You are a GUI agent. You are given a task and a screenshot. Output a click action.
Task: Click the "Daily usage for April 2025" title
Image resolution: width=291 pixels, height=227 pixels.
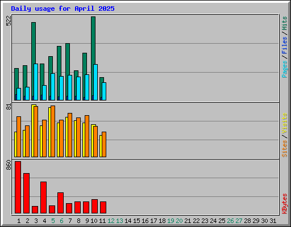tap(63, 9)
